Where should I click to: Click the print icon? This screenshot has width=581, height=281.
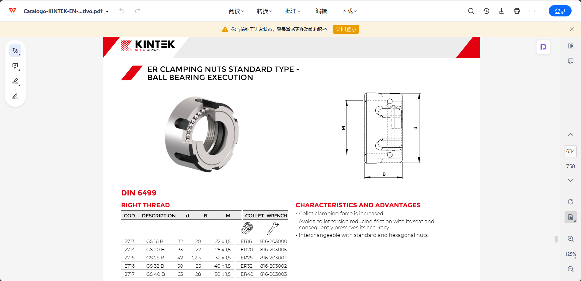pos(517,11)
